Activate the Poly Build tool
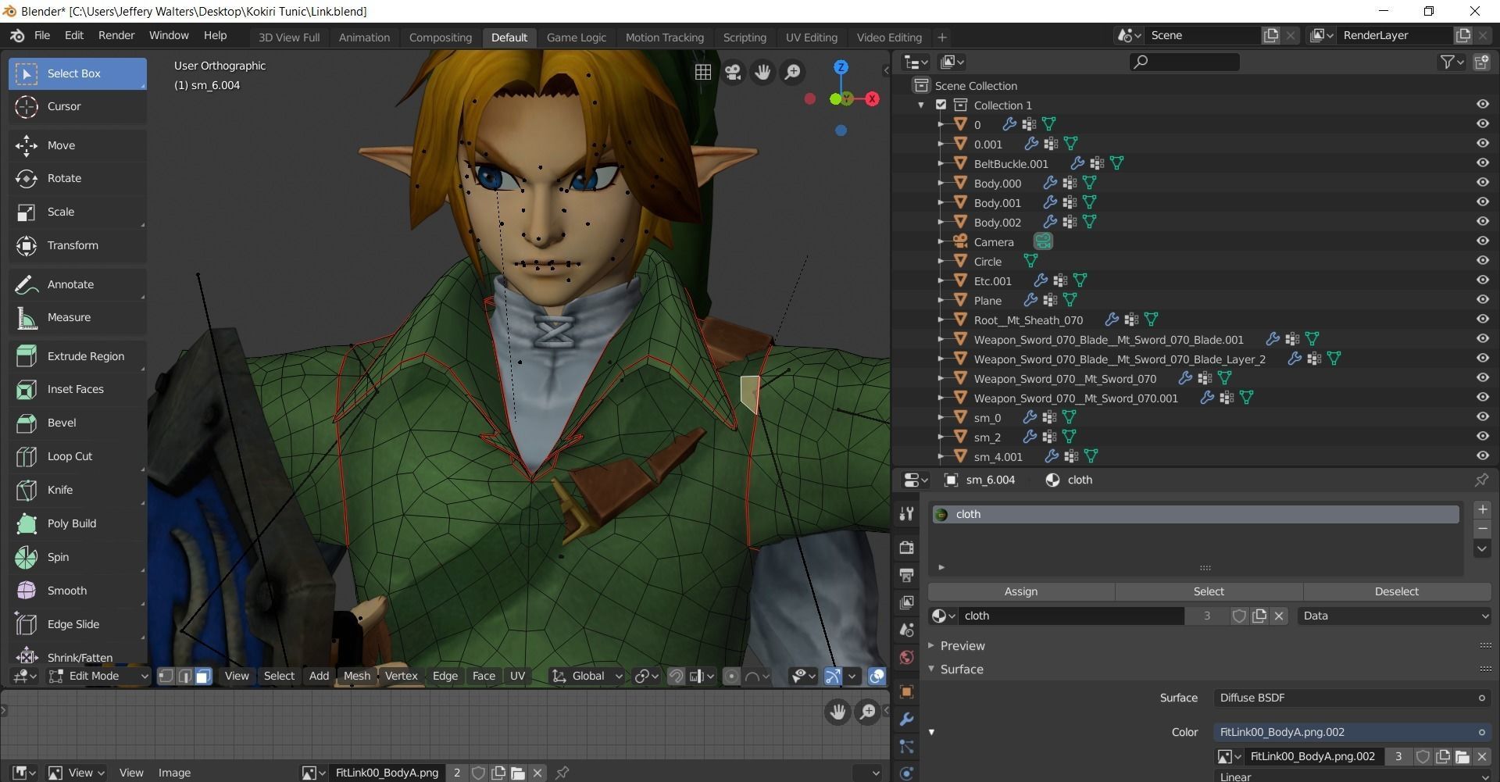This screenshot has height=782, width=1500. click(x=72, y=523)
